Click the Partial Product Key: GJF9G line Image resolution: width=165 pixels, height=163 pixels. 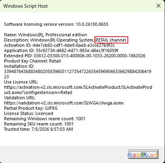31,108
